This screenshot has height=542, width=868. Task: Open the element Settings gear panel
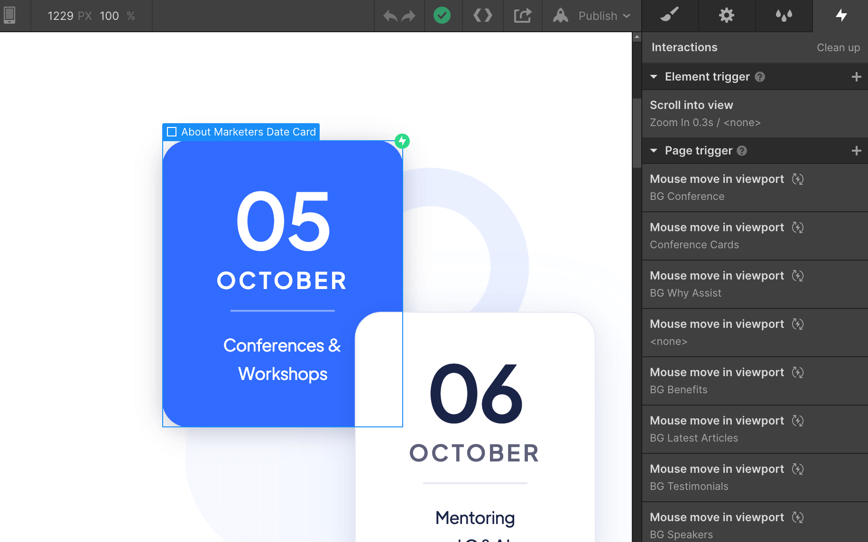pos(727,16)
